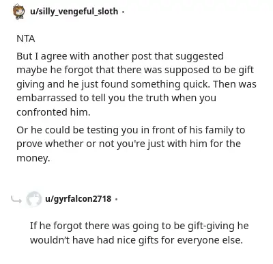Click the word 'money.'

click(33, 158)
